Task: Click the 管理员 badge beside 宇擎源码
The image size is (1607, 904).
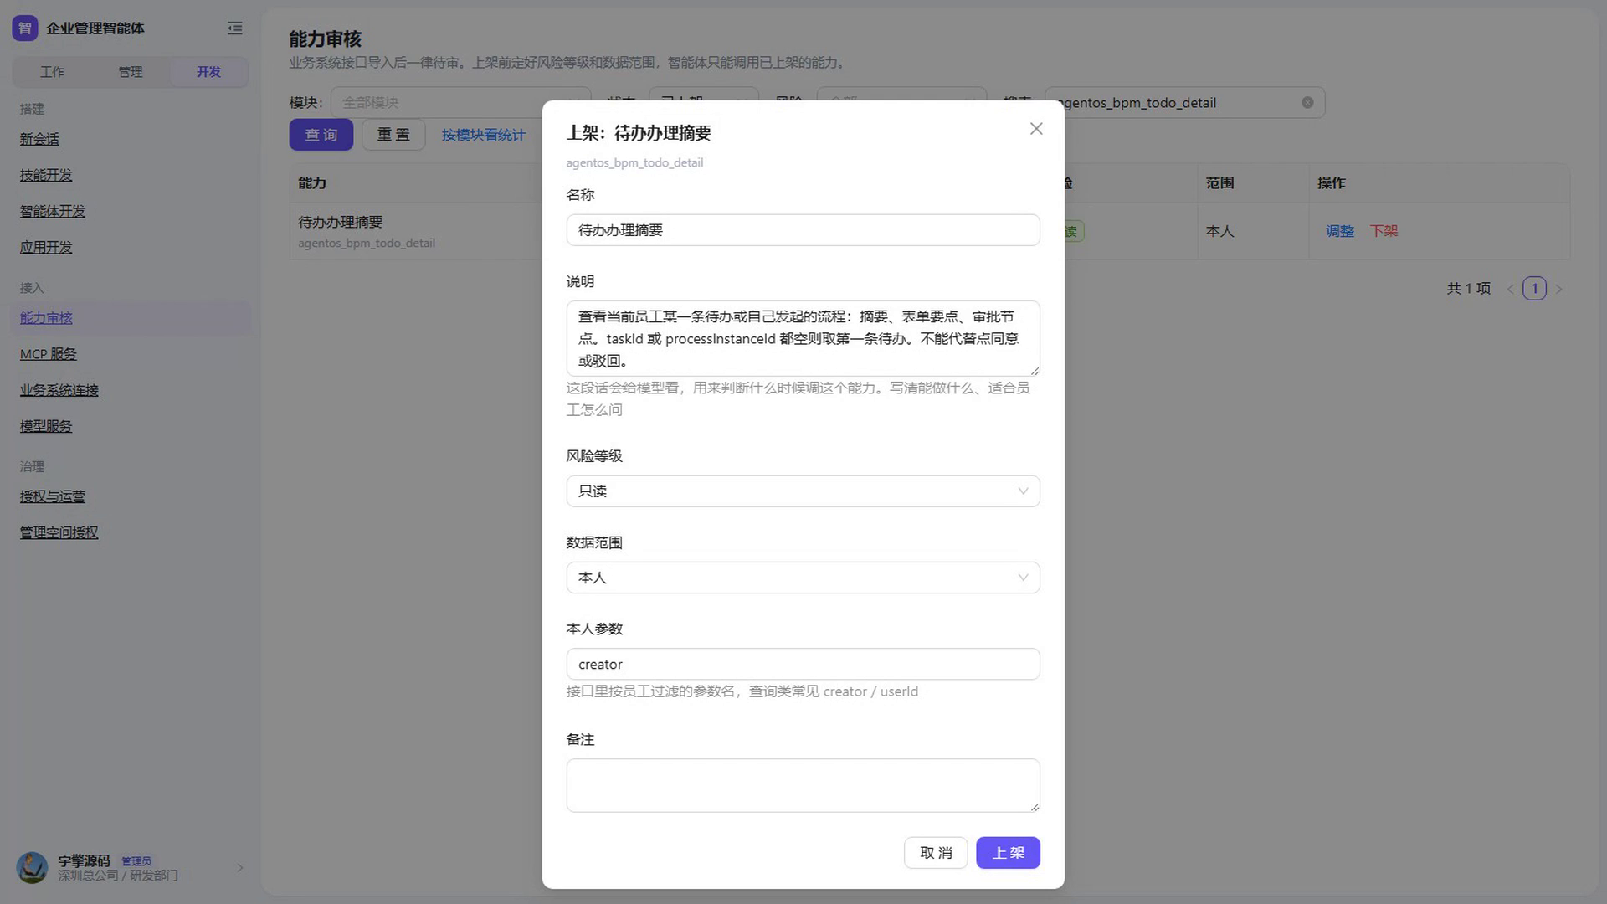Action: (x=136, y=861)
